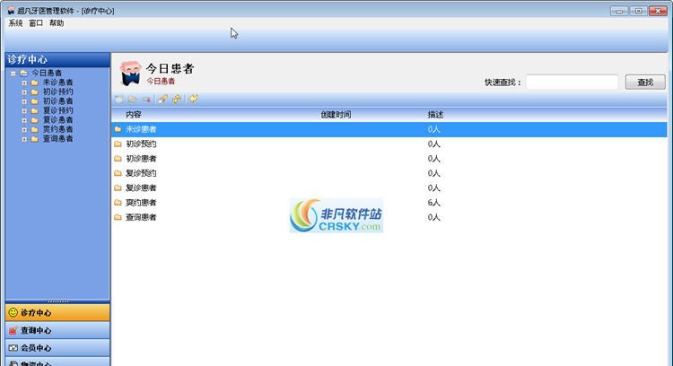This screenshot has width=673, height=366.
Task: Expand the 未诊患者 tree node
Action: point(24,83)
